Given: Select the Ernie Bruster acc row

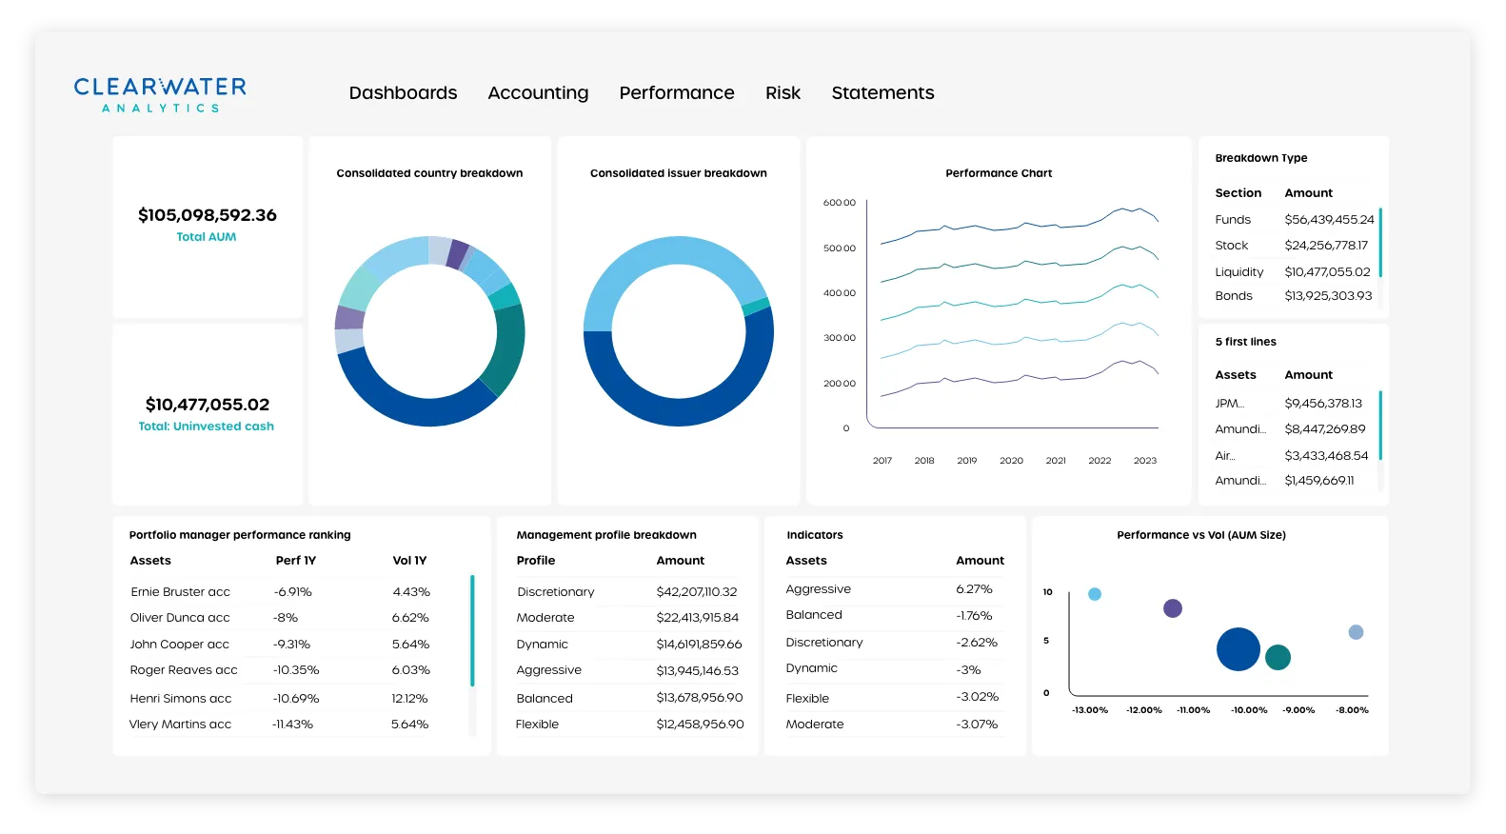Looking at the screenshot, I should (181, 592).
